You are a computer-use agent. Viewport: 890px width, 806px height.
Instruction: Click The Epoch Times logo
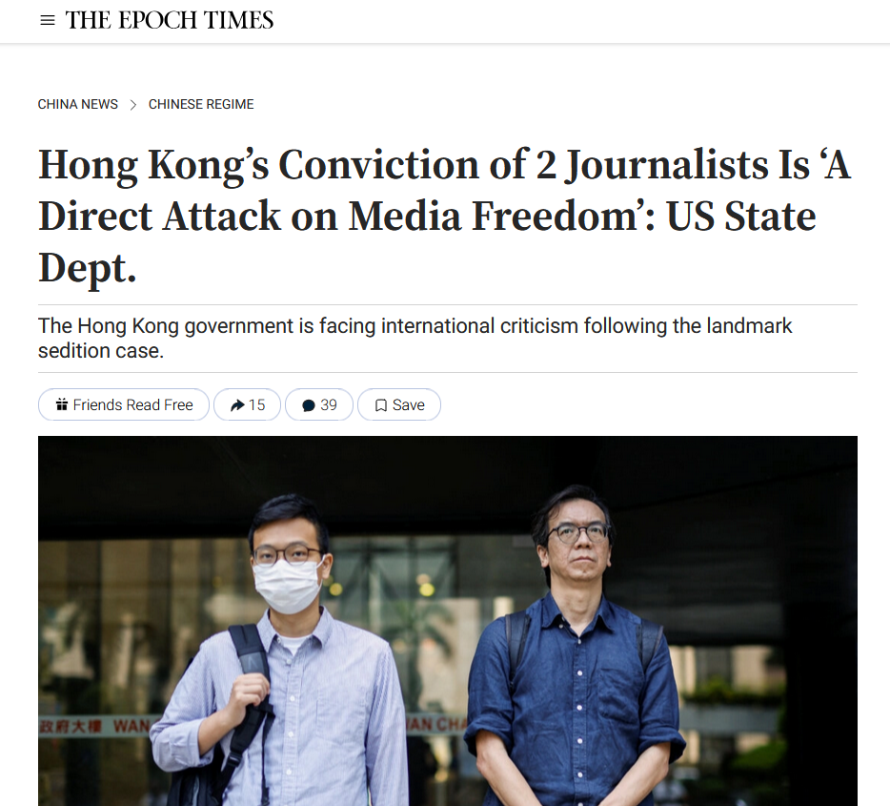[x=170, y=20]
